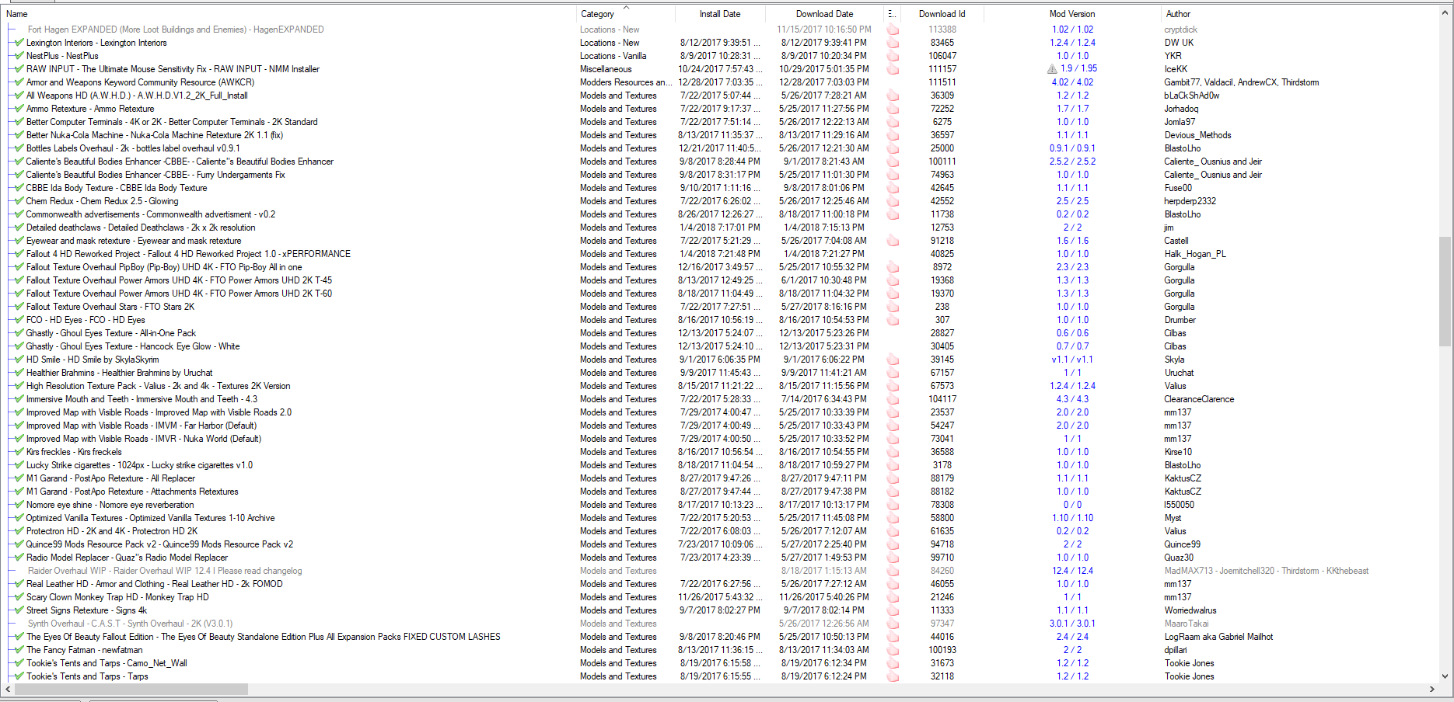Click the endorse icon for CBBE Ida Body Texture
Viewport: 1454px width, 702px height.
point(893,188)
